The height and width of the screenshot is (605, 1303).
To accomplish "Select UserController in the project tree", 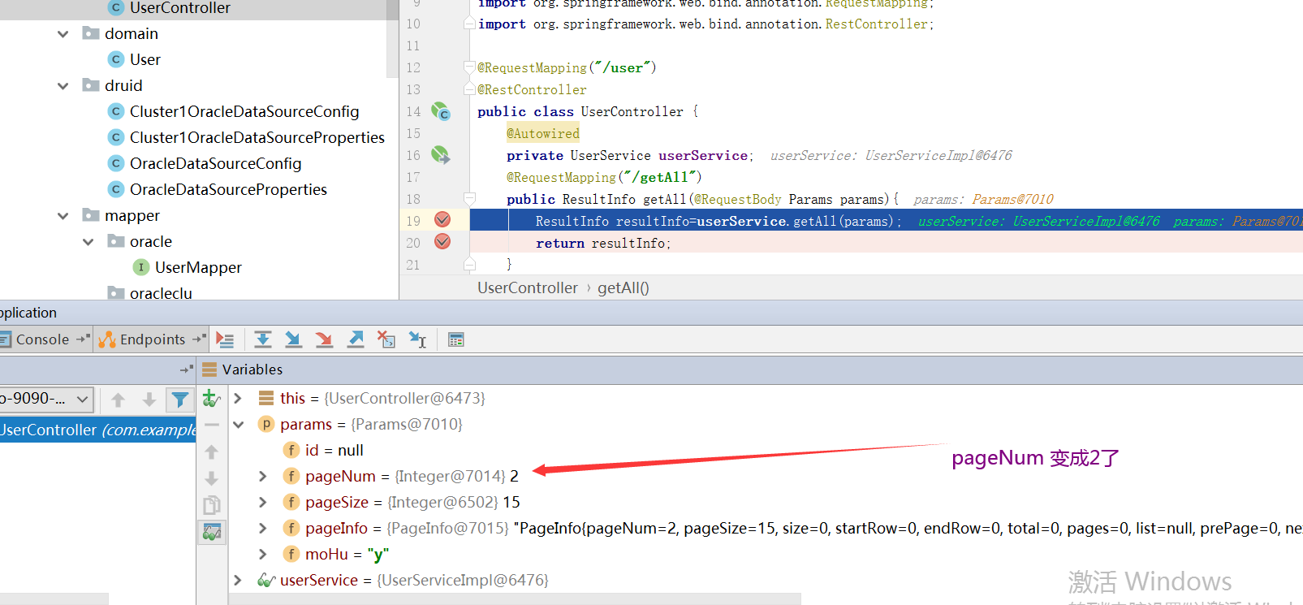I will [x=179, y=8].
